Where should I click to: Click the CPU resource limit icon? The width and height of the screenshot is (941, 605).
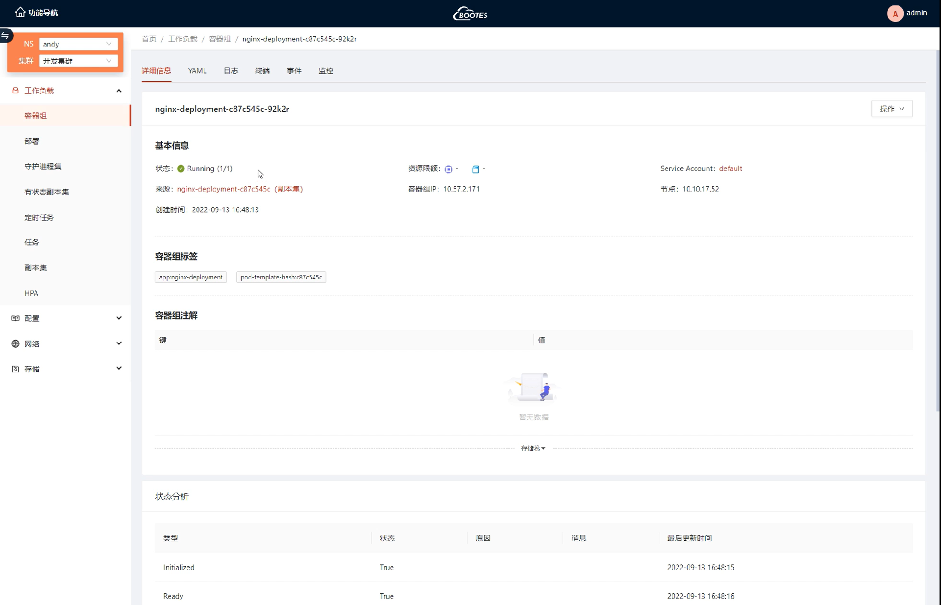click(448, 169)
